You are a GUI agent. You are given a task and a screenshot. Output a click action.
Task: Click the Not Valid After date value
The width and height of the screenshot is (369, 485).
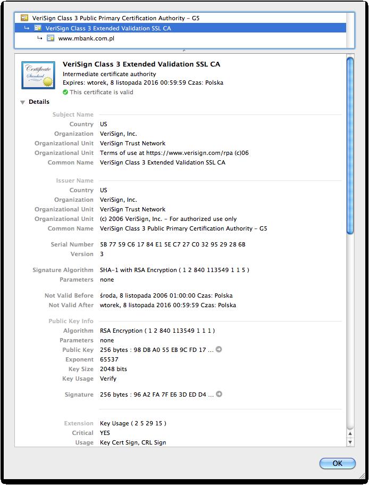pos(168,305)
